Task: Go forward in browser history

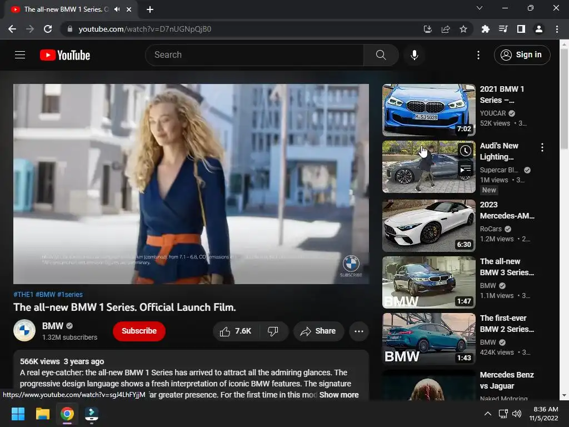Action: [x=30, y=29]
